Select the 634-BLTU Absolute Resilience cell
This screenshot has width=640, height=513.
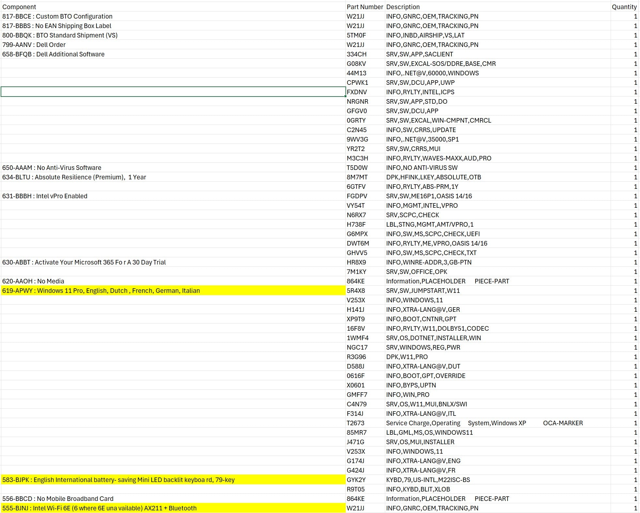click(x=173, y=177)
